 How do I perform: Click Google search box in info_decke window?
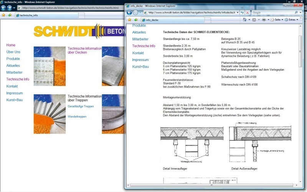tap(273, 13)
